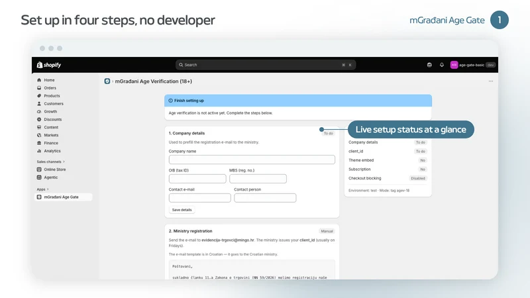Click the age-gate-basic avatar icon
This screenshot has height=298, width=530.
(454, 65)
